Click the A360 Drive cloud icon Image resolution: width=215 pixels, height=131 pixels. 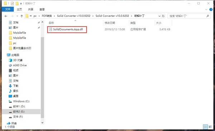pos(10,65)
